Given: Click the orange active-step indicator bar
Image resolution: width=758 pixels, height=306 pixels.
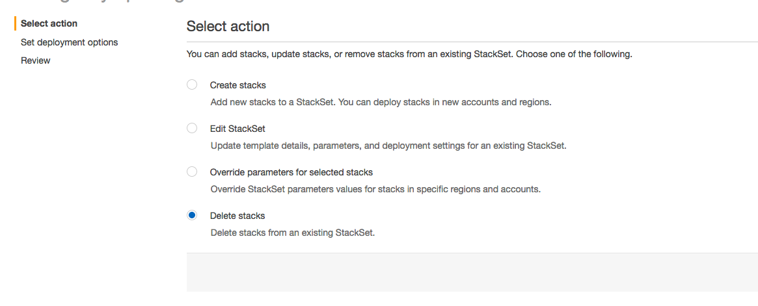Looking at the screenshot, I should [16, 23].
